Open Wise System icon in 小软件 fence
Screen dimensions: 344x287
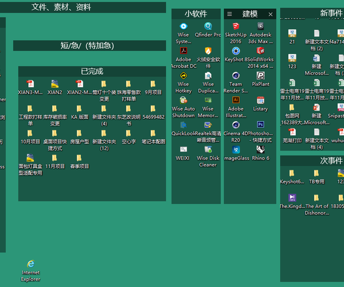[x=183, y=26]
